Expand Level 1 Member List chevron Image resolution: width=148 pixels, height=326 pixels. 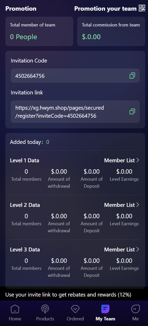138,160
